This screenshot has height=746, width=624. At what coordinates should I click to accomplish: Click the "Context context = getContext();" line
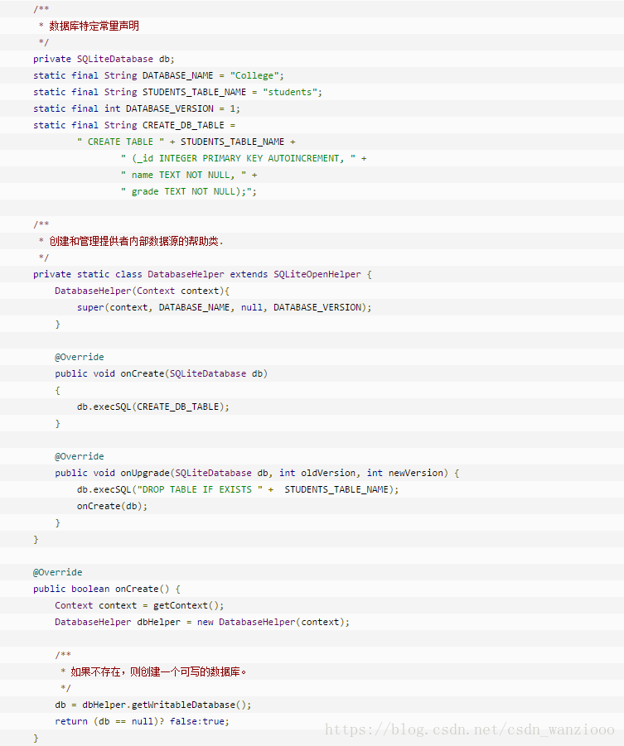click(x=139, y=605)
